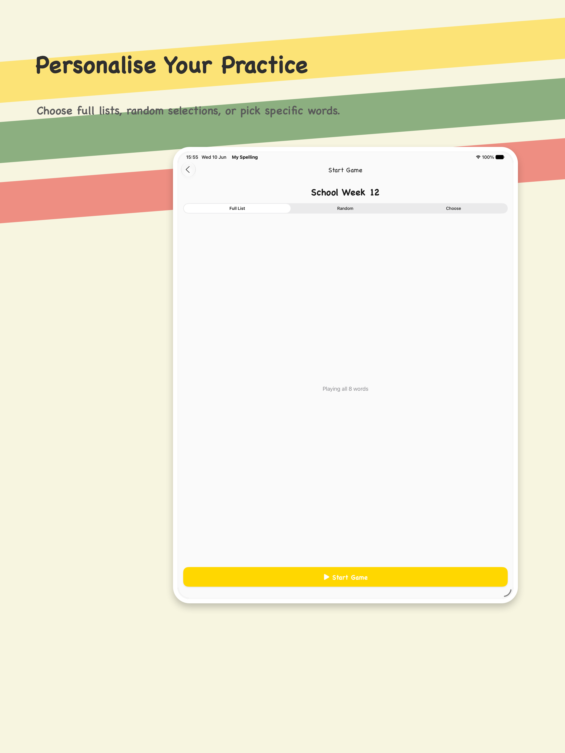Click the School Week 12 heading
This screenshot has width=565, height=753.
[x=345, y=192]
